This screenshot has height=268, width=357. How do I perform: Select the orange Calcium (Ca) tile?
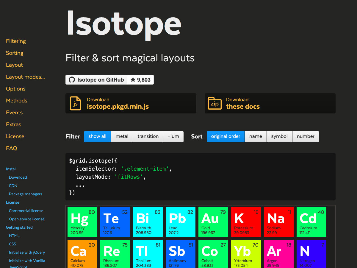tap(82, 254)
